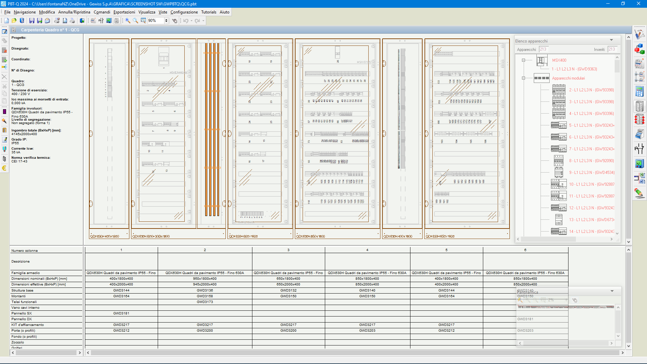
Task: Open the Tutorials menu
Action: (209, 12)
